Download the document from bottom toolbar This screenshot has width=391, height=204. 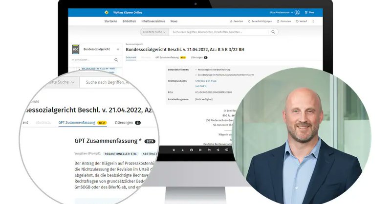click(x=182, y=150)
